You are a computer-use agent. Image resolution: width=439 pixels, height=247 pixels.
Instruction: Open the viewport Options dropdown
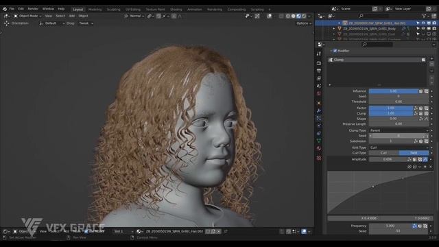(304, 23)
